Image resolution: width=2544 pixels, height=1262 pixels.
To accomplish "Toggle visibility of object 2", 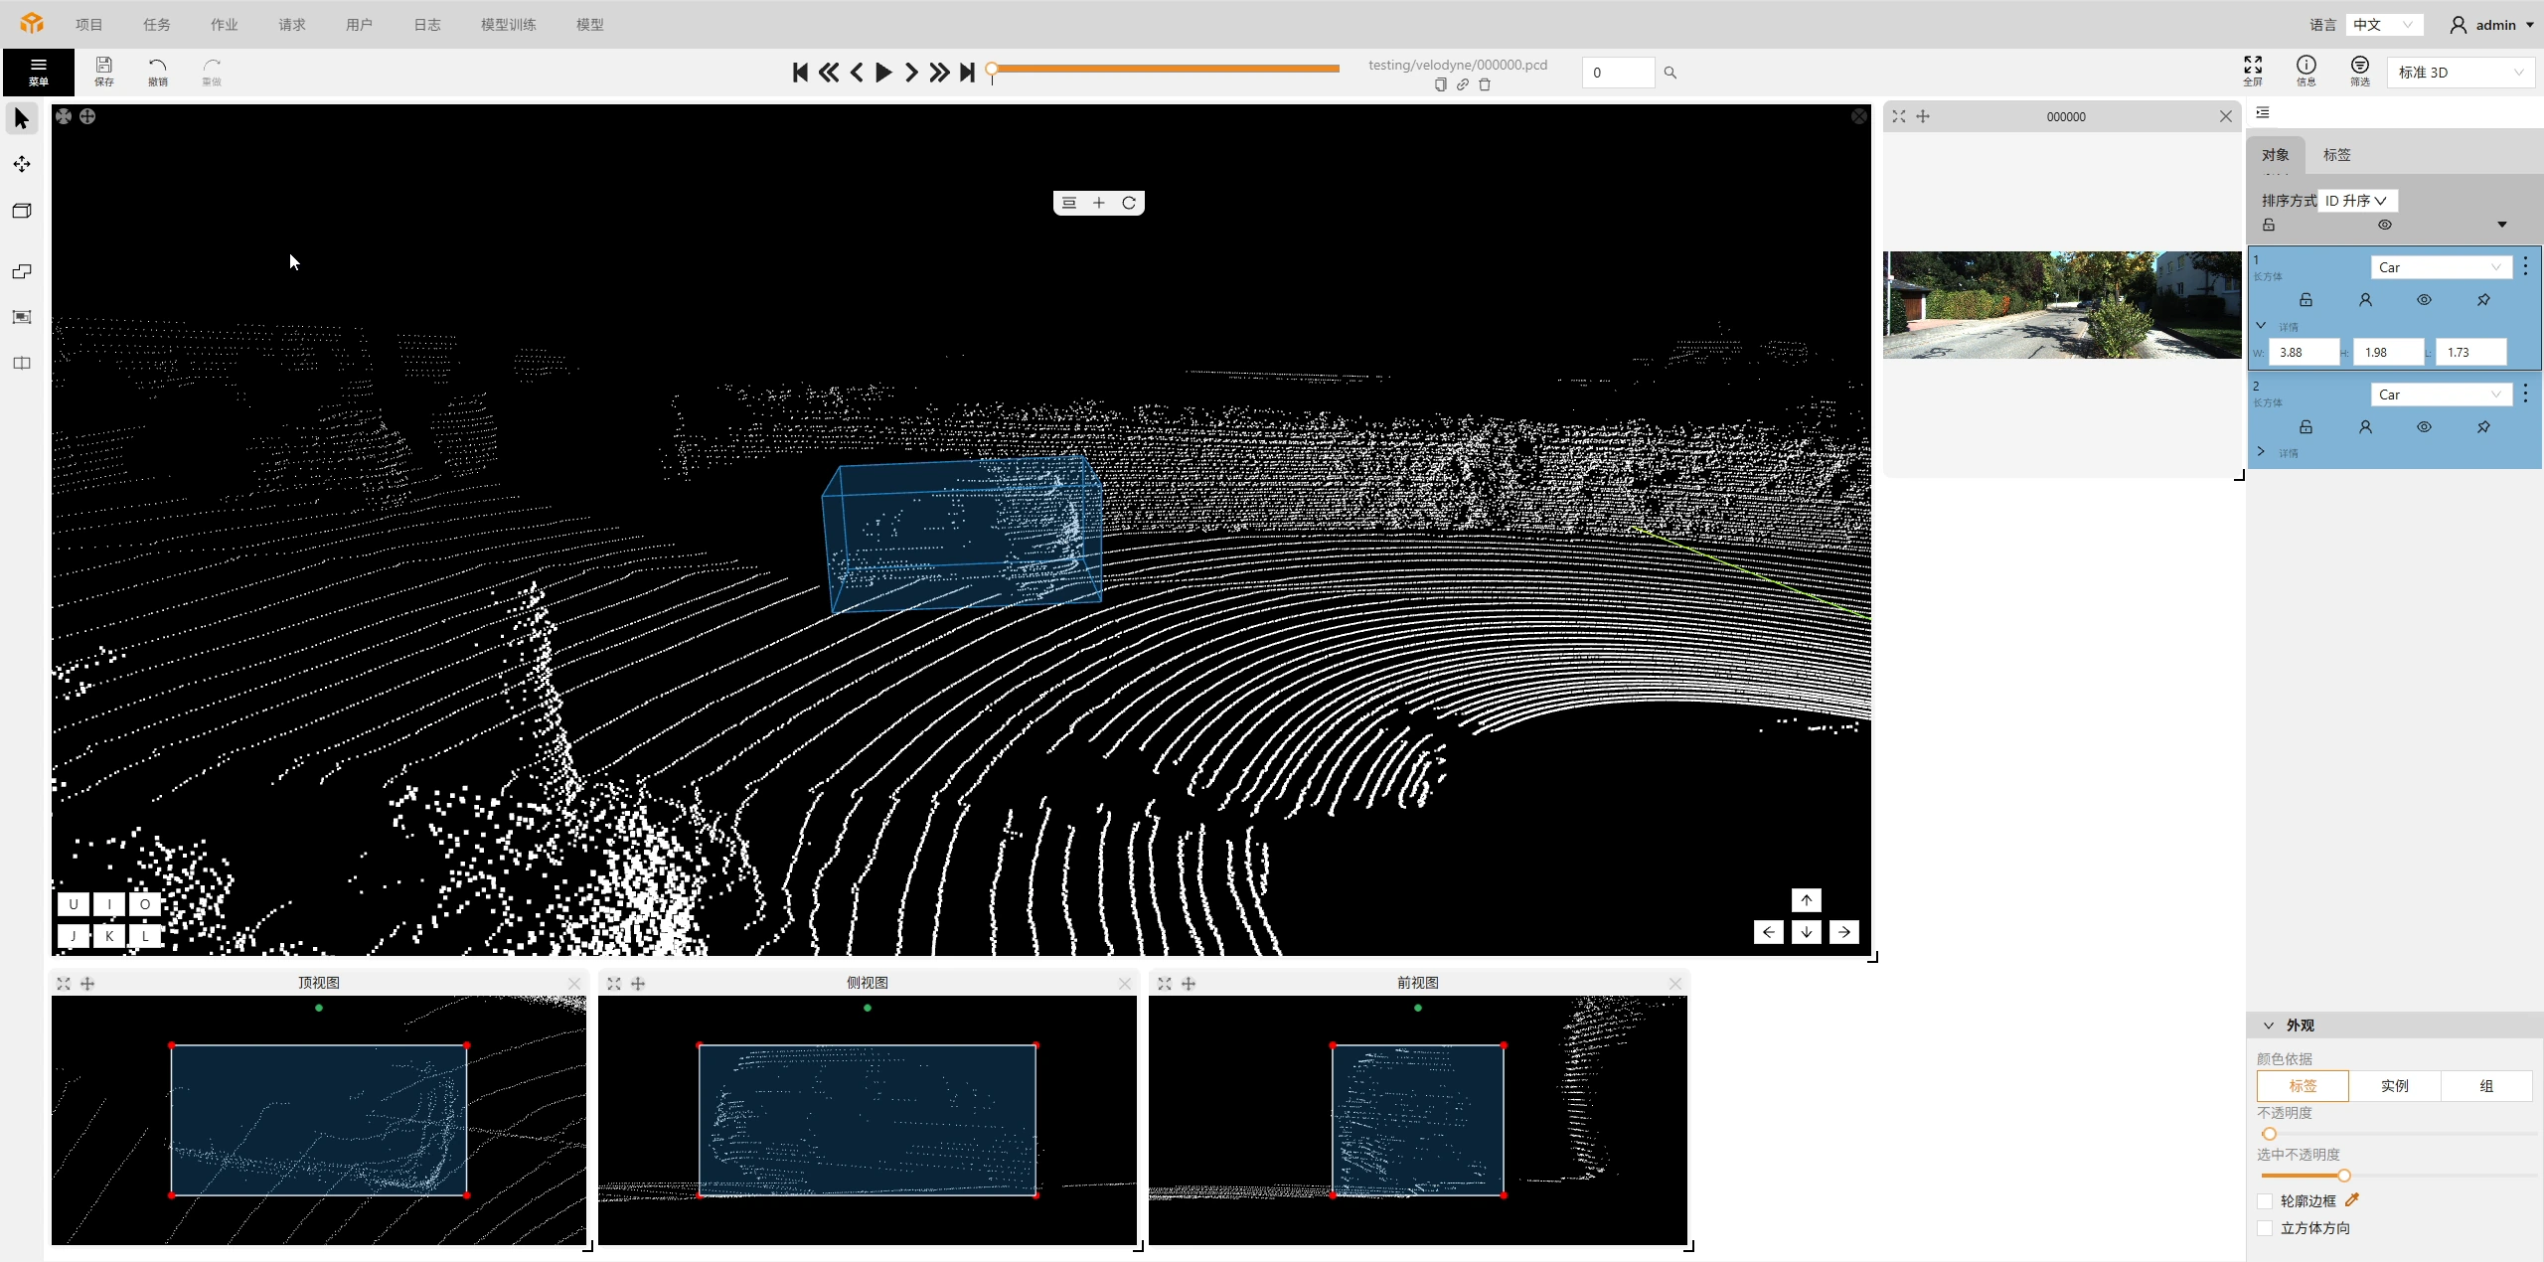I will [2425, 427].
